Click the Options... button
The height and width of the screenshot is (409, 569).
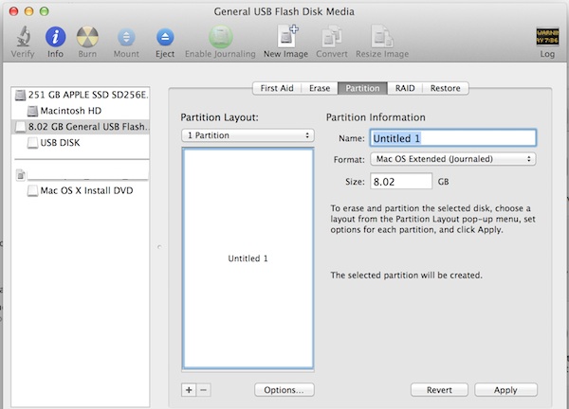click(284, 390)
